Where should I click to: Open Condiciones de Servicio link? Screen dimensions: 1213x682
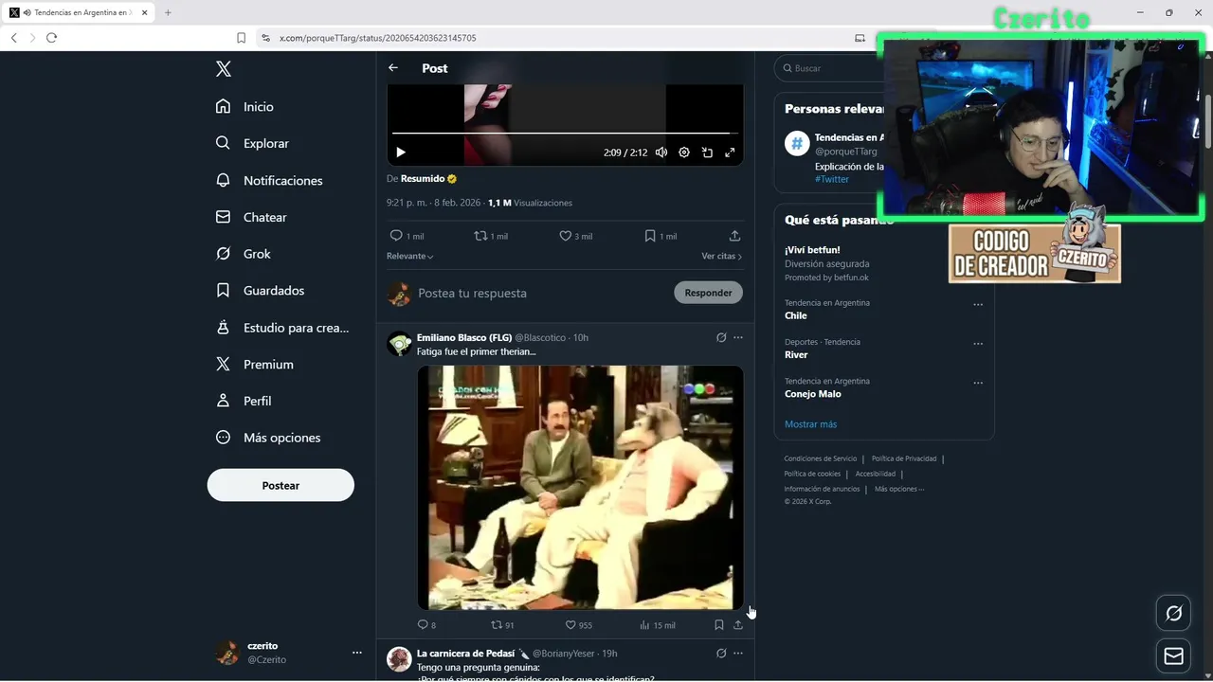[x=821, y=458]
